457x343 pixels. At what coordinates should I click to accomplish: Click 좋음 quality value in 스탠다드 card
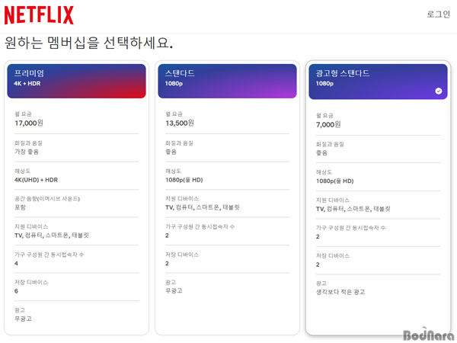tap(171, 152)
